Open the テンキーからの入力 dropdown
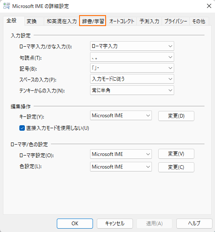The image size is (215, 232). 132,90
